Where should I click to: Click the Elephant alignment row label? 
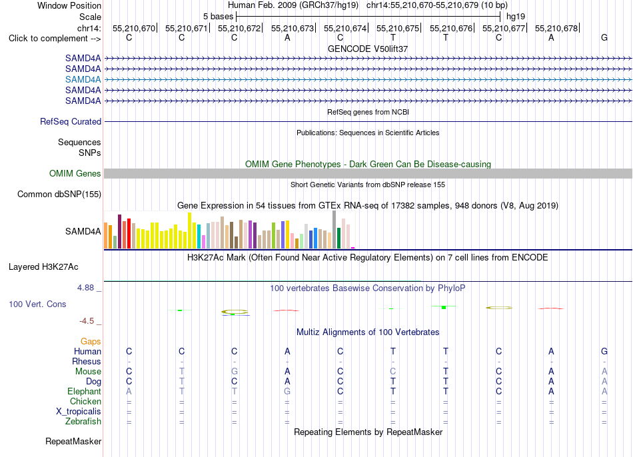coord(84,392)
